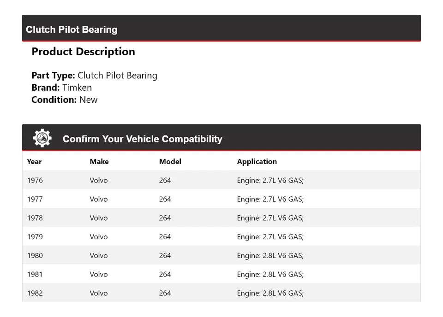Click the Confirm Your Vehicle Compatibility title
This screenshot has height=317, width=443.
pyautogui.click(x=142, y=139)
